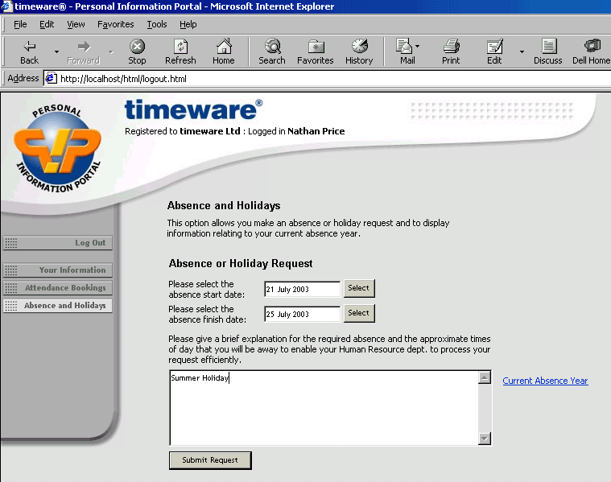
Task: Click the 'Absence and Holidays' page heading
Action: pos(224,206)
